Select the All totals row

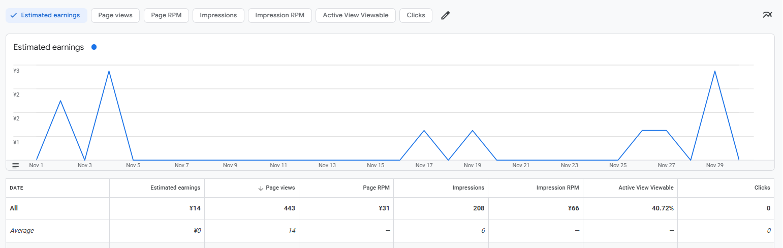[14, 208]
